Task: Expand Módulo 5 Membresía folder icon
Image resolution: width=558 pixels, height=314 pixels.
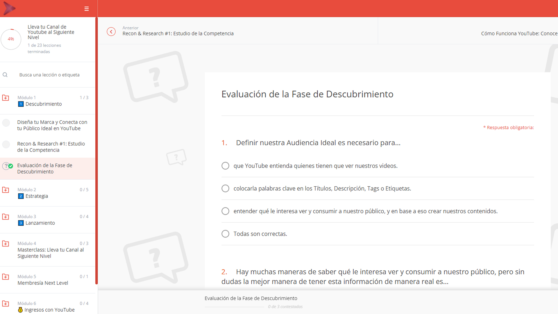Action: (x=6, y=277)
